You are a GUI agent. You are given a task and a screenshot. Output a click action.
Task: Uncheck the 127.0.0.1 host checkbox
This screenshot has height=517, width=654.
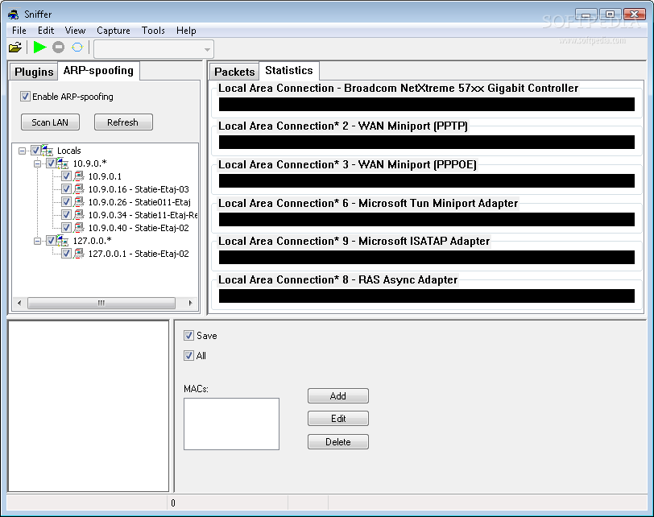tap(66, 254)
